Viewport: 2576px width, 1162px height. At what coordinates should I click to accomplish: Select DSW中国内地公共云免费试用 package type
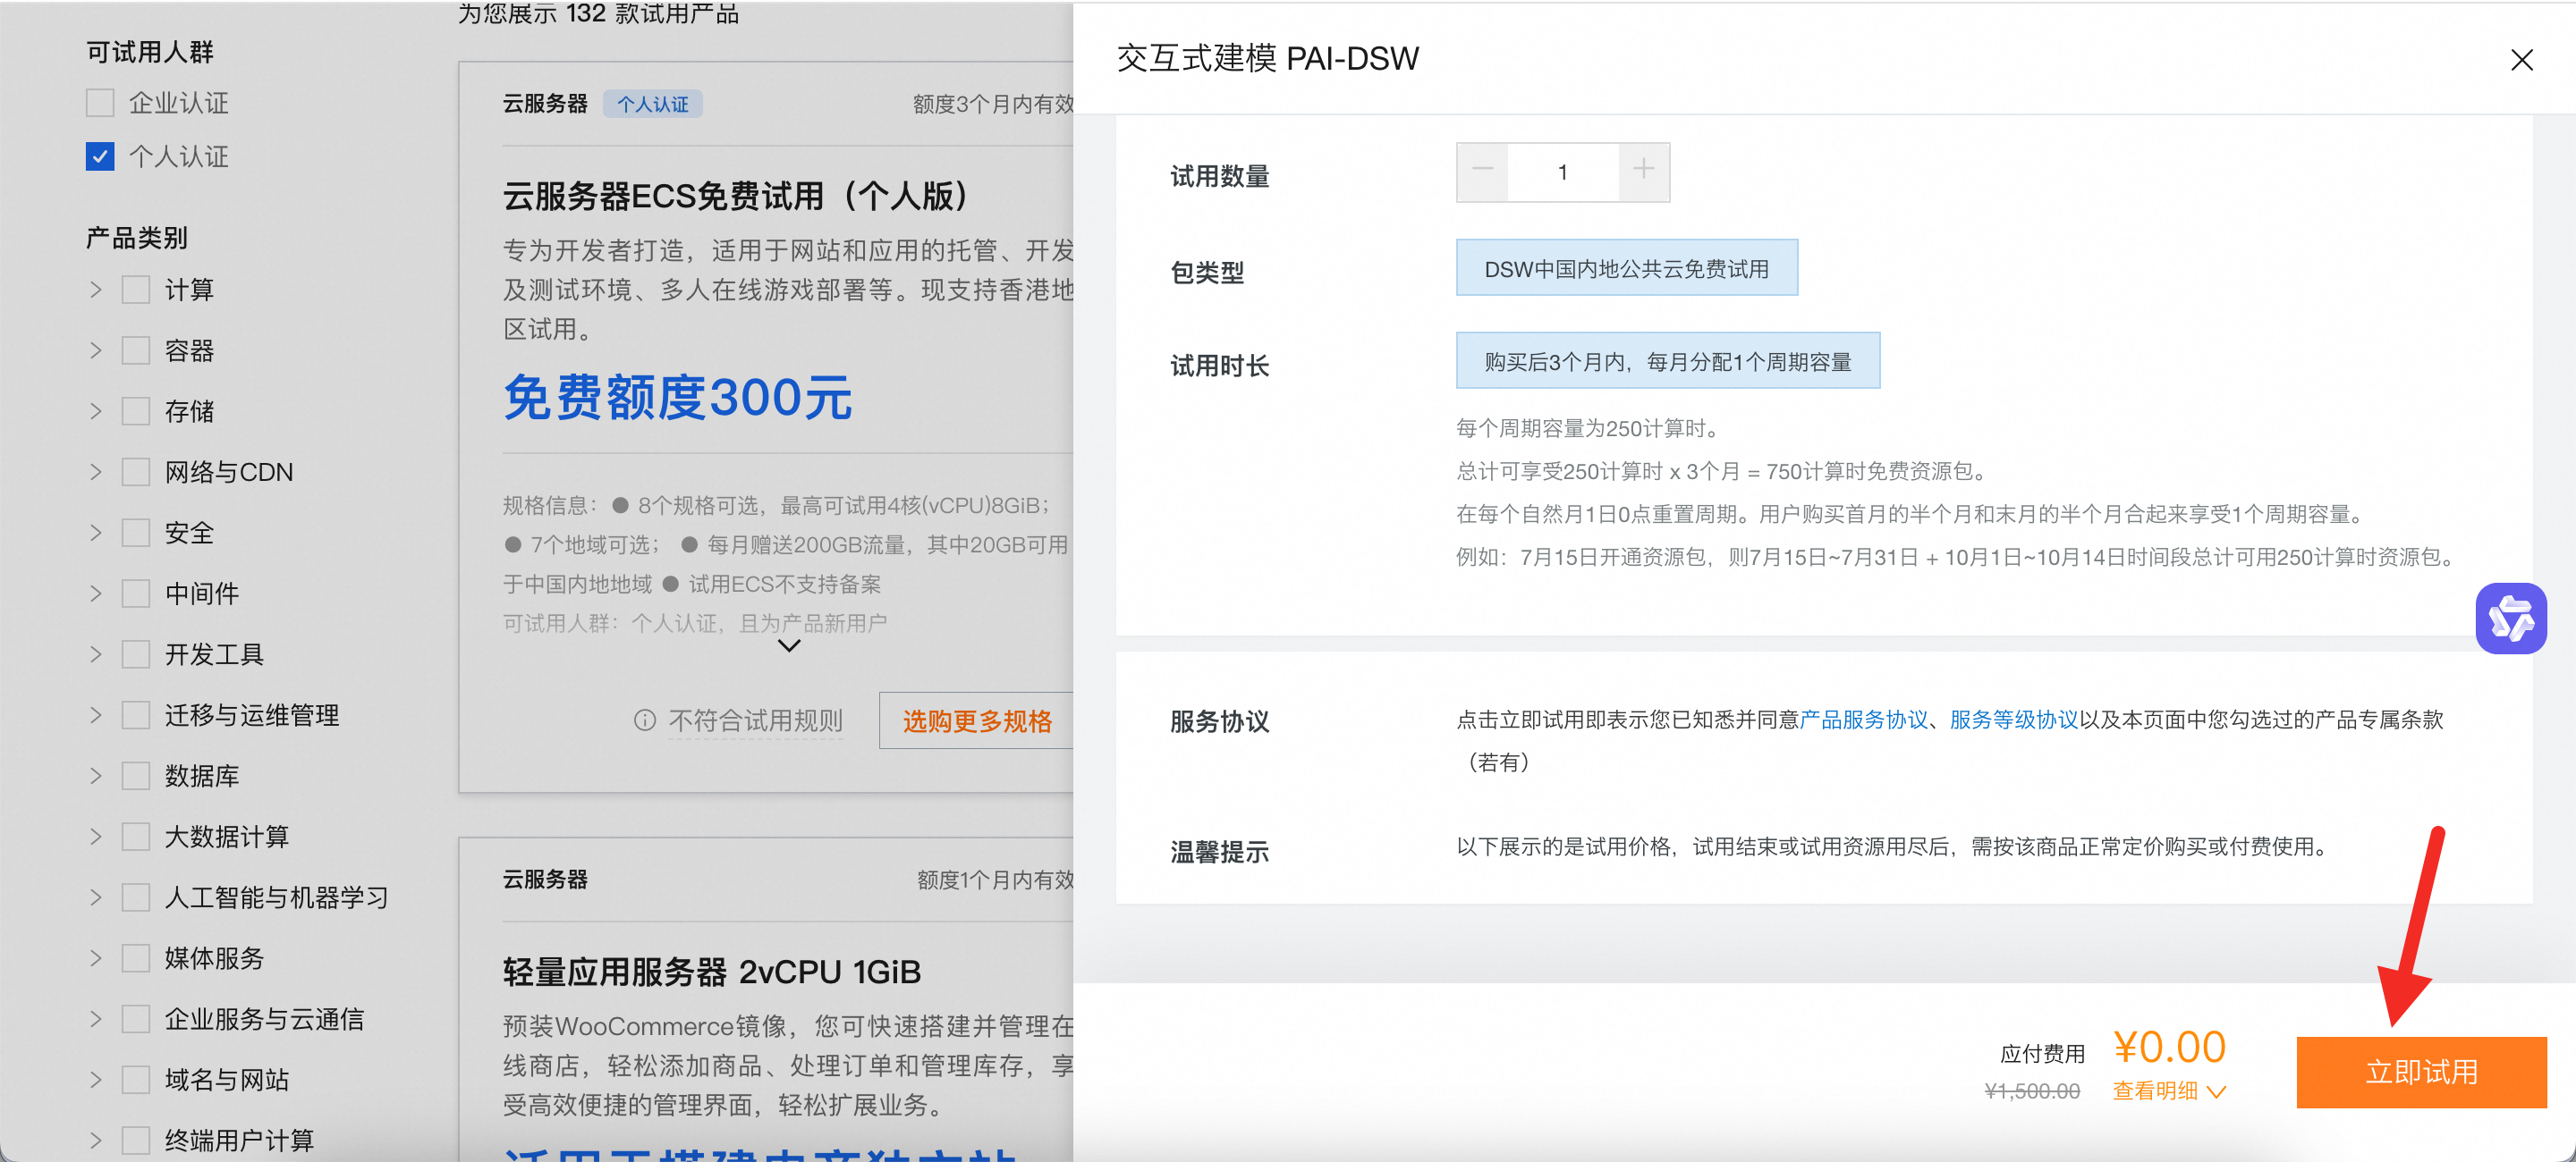pyautogui.click(x=1626, y=268)
